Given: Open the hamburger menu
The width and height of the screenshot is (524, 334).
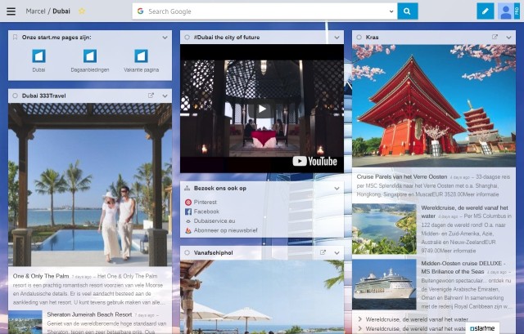Looking at the screenshot, I should [11, 11].
